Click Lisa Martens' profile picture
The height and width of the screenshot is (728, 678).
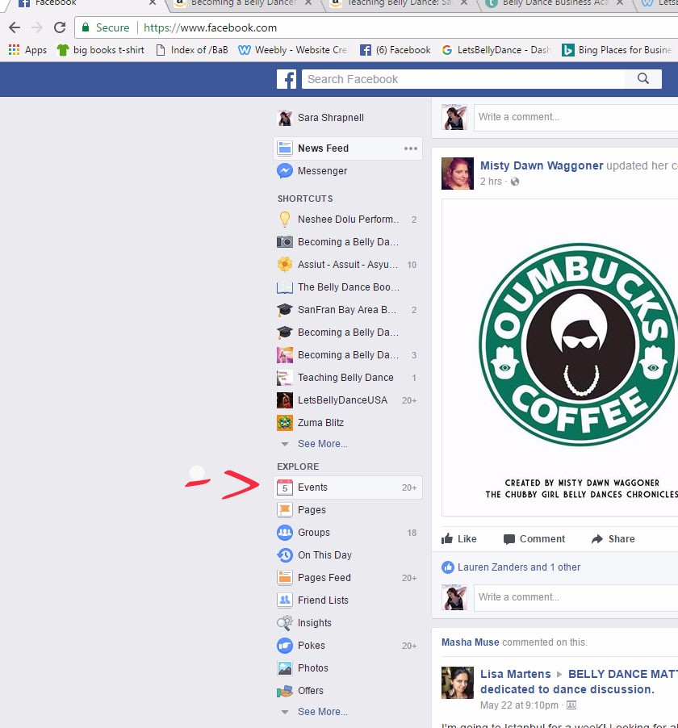click(458, 683)
